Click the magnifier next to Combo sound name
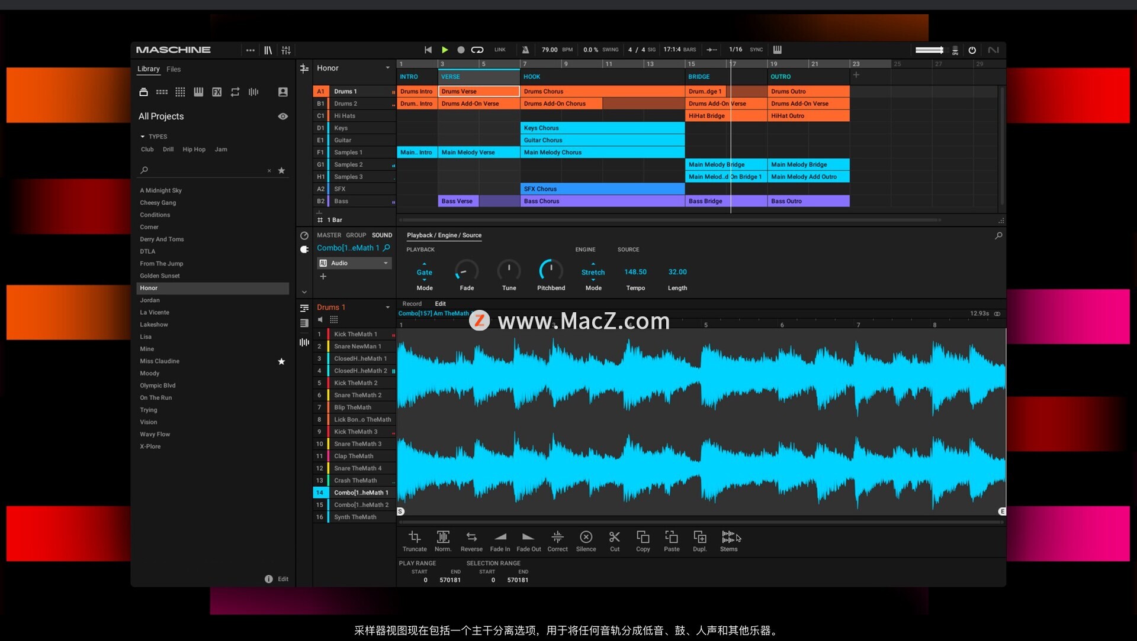Image resolution: width=1137 pixels, height=641 pixels. (387, 248)
